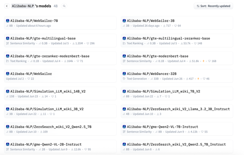Click the back arrow button
This screenshot has height=155, width=244.
coord(7,6)
